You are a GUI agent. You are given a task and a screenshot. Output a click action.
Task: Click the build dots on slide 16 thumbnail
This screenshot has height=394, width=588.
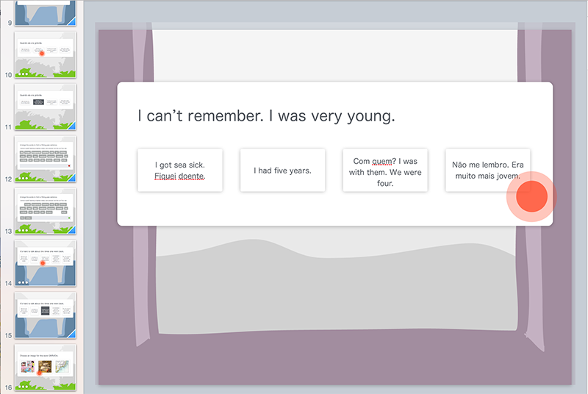pyautogui.click(x=24, y=387)
